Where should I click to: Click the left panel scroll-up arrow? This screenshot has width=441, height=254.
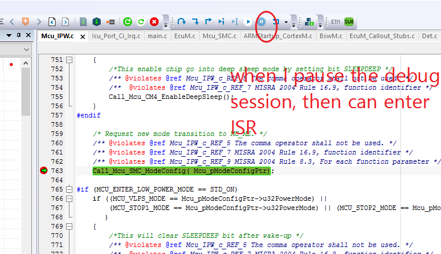[26, 63]
